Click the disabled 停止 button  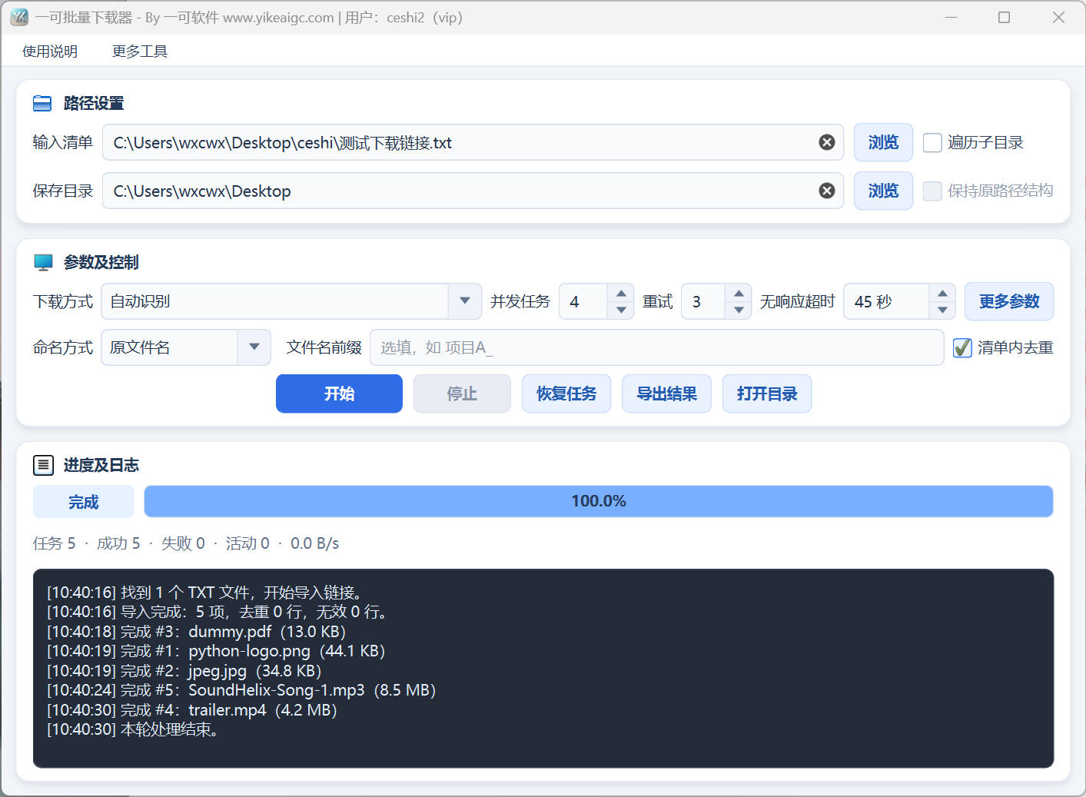(462, 394)
